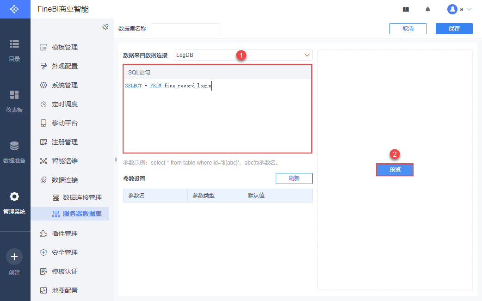Viewport: 482px width, 301px height.
Task: Open the 目录 directory section
Action: 14,51
